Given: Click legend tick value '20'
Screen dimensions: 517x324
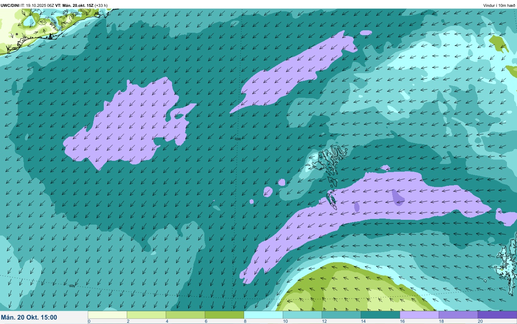Looking at the screenshot, I should [480, 321].
